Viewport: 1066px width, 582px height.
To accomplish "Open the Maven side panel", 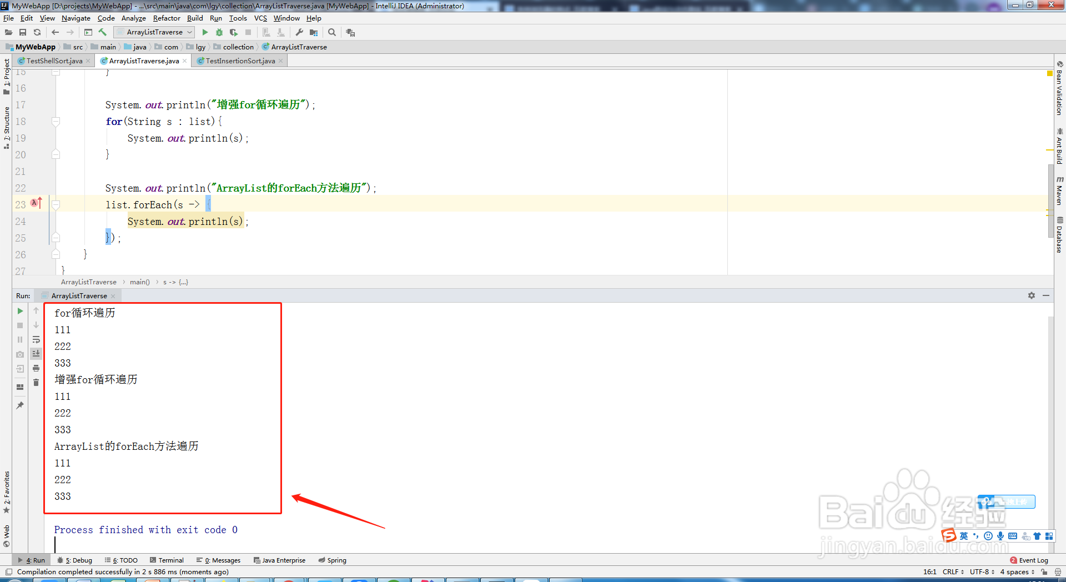I will (1059, 190).
